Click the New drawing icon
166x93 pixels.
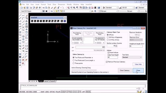(22, 7)
